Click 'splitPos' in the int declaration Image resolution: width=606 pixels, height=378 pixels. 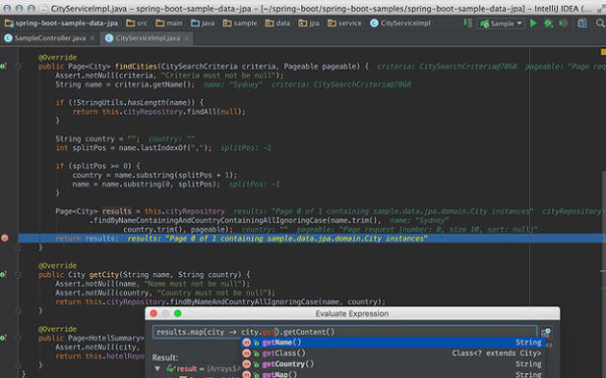pyautogui.click(x=89, y=148)
